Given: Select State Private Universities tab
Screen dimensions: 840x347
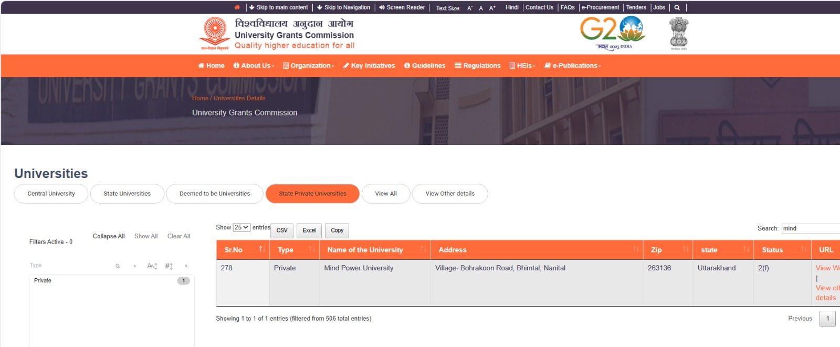Looking at the screenshot, I should click(312, 194).
